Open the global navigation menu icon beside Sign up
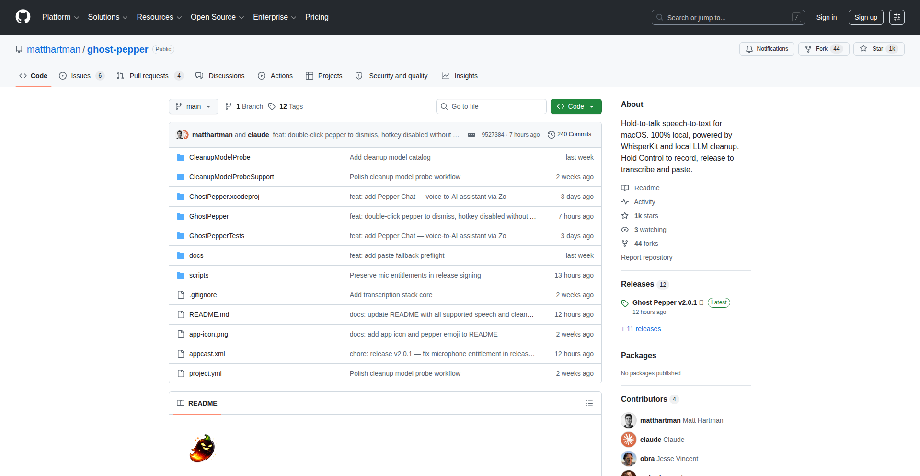The height and width of the screenshot is (476, 920). click(897, 17)
